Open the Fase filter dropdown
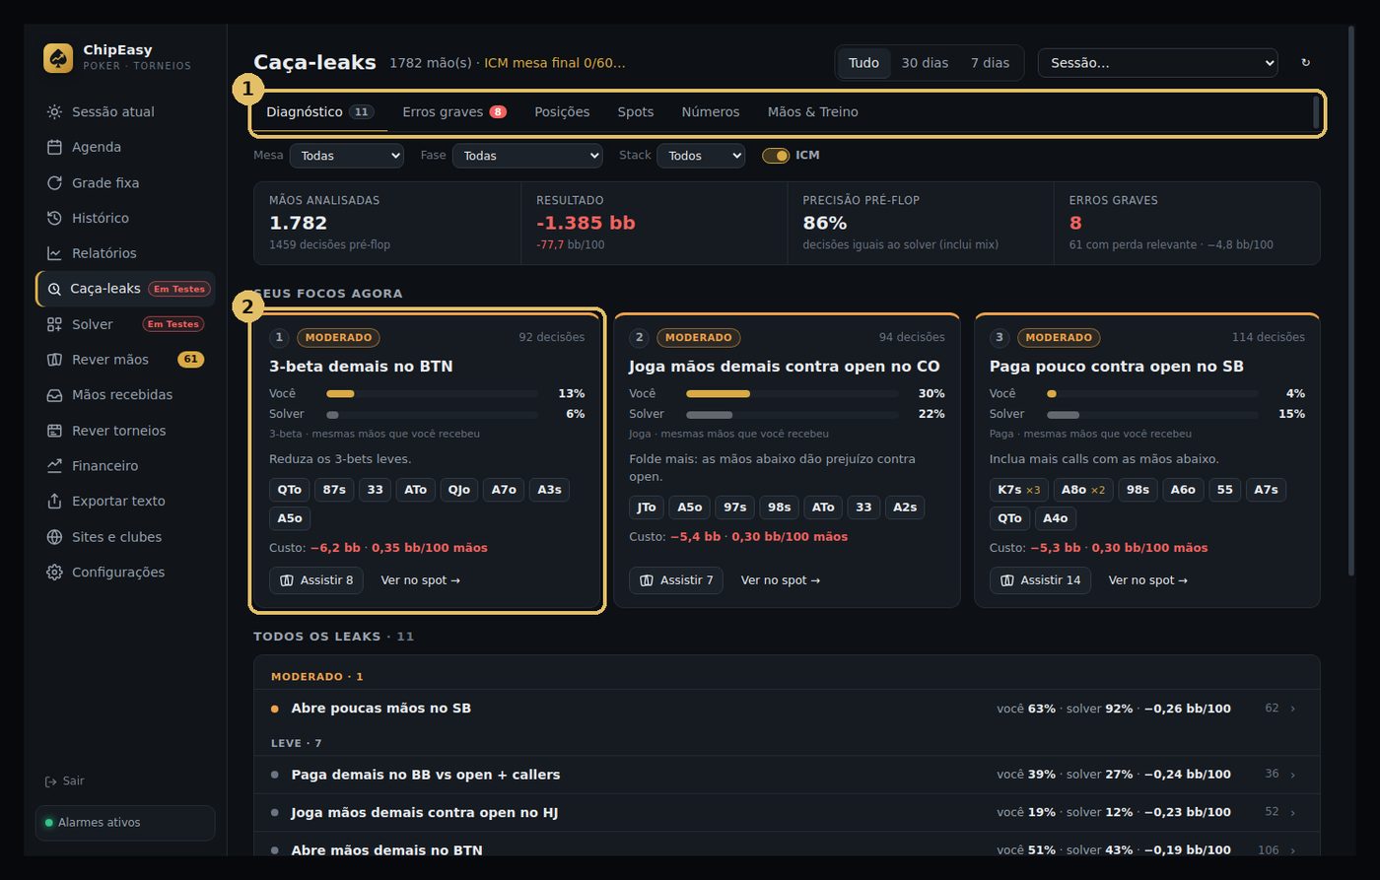This screenshot has width=1380, height=880. pos(527,156)
